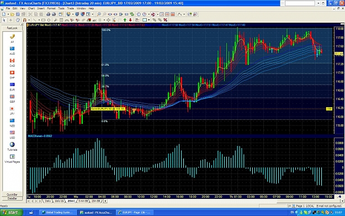Open the Chart menu
Viewport: 345px width, 216px height.
[x=31, y=8]
